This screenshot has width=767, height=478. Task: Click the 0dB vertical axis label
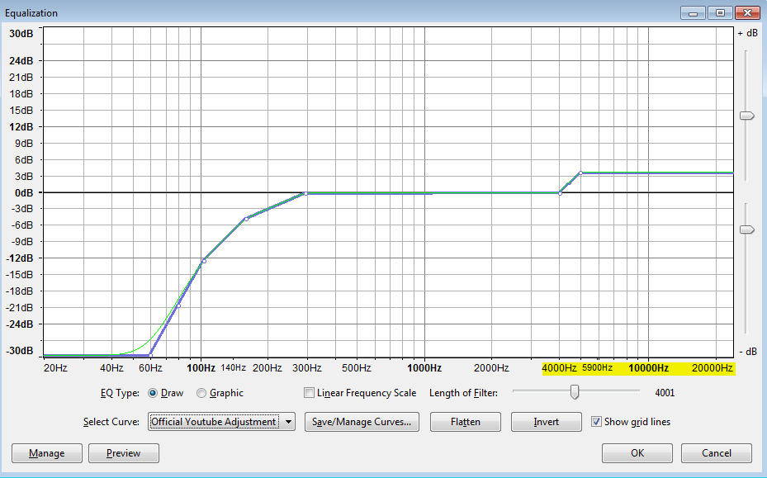pos(24,192)
